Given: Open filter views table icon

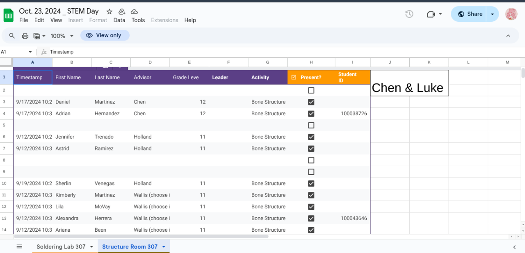Looking at the screenshot, I should point(37,36).
